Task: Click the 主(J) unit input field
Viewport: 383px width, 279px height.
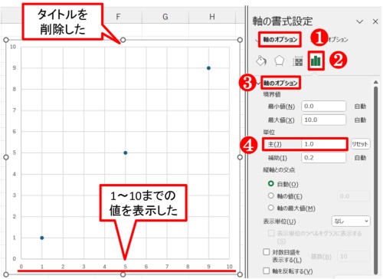Action: point(323,144)
